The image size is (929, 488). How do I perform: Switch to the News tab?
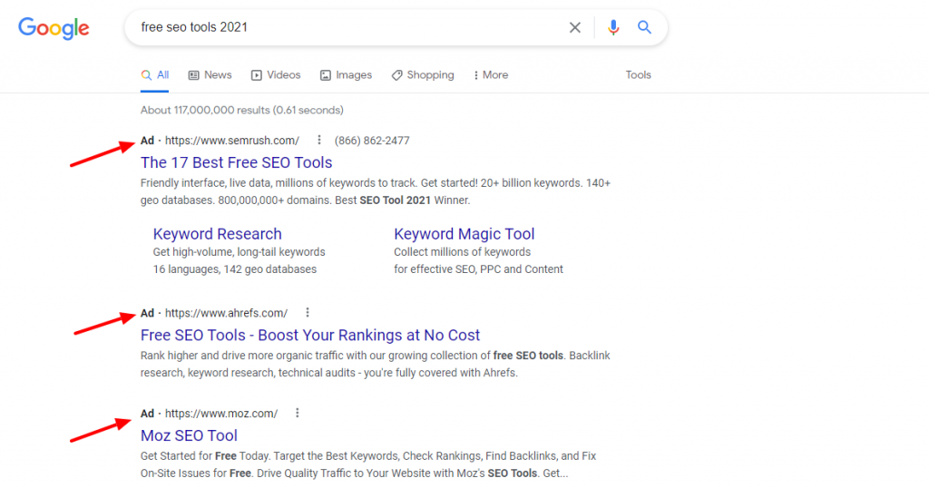pyautogui.click(x=210, y=75)
